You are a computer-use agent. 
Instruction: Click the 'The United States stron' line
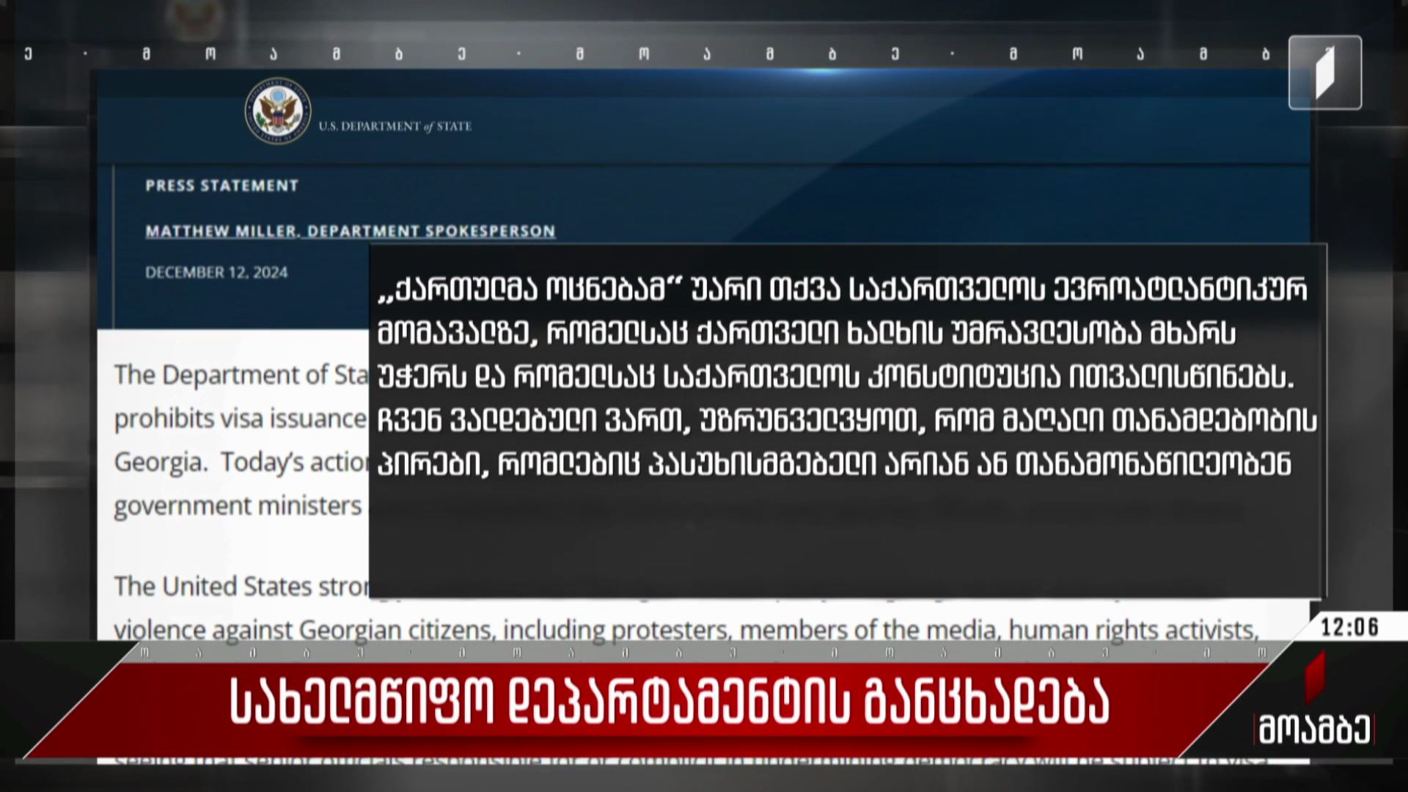coord(241,587)
